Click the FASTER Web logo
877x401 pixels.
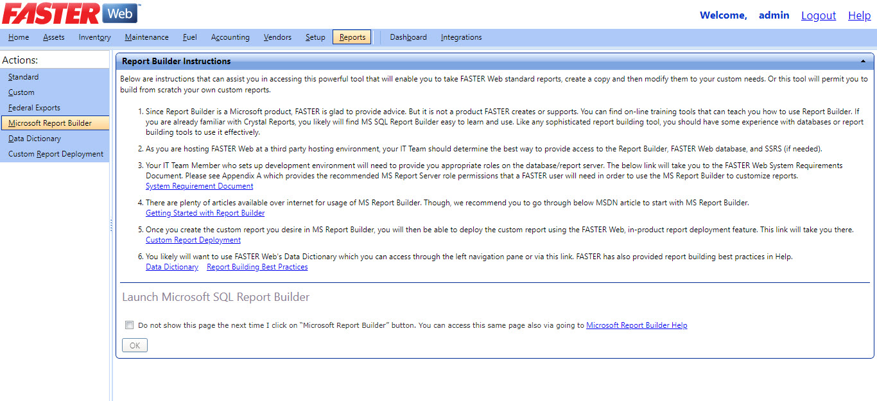[x=71, y=13]
